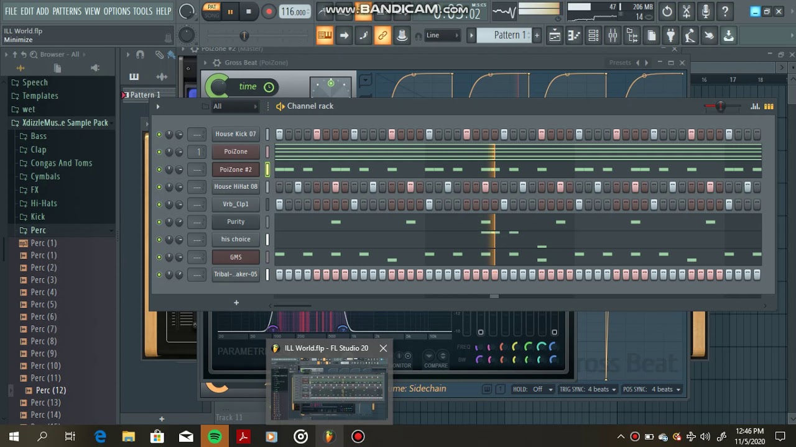Click the right-arrow auto scroll icon
Screen dimensions: 796x447
pyautogui.click(x=344, y=35)
